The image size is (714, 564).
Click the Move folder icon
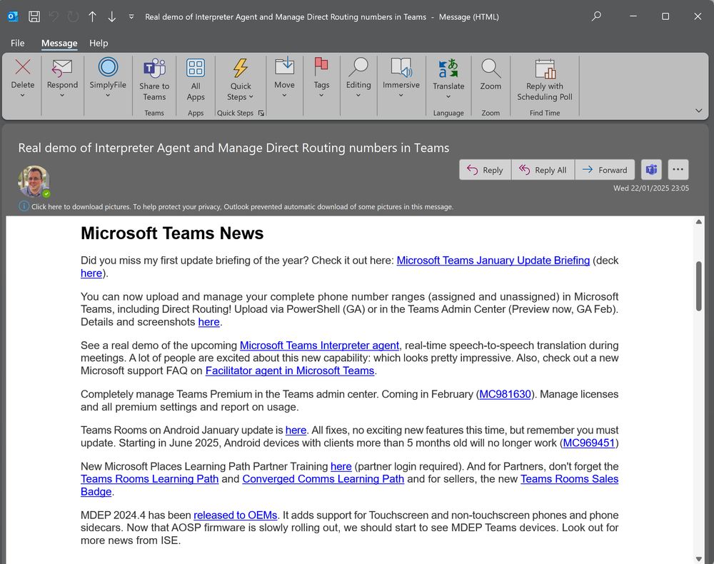click(x=284, y=67)
